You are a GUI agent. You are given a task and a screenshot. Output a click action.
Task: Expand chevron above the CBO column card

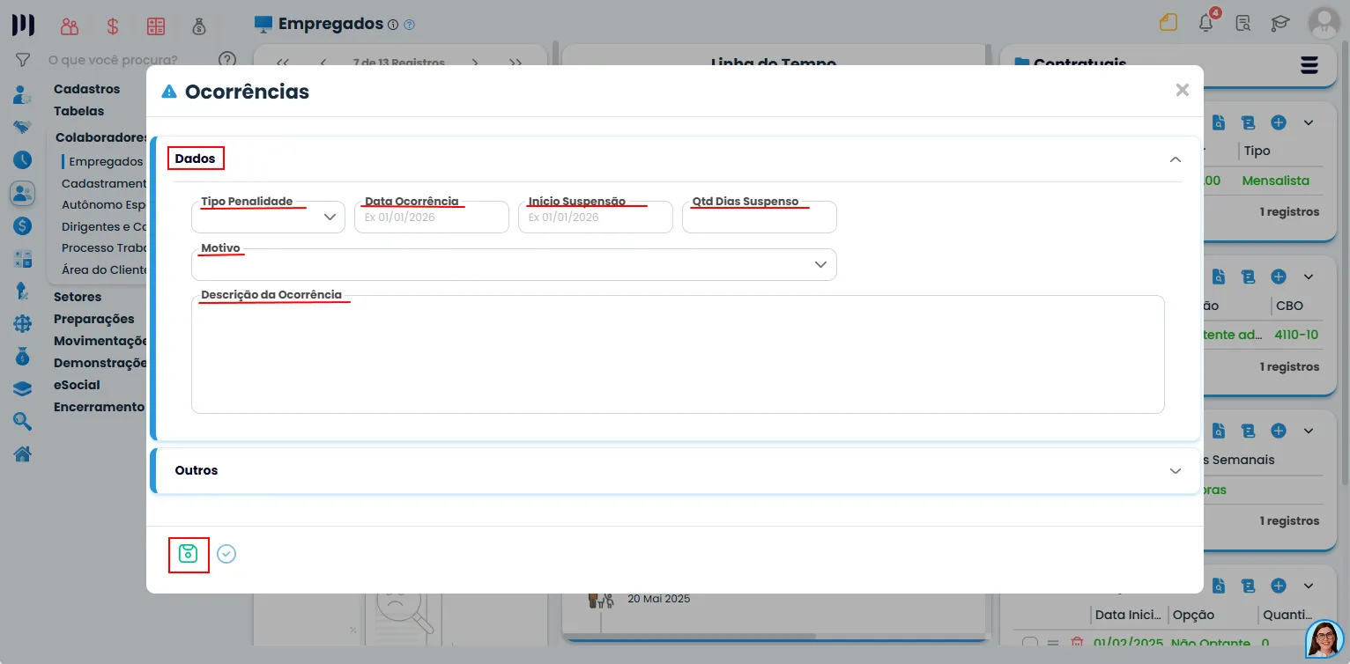point(1309,277)
